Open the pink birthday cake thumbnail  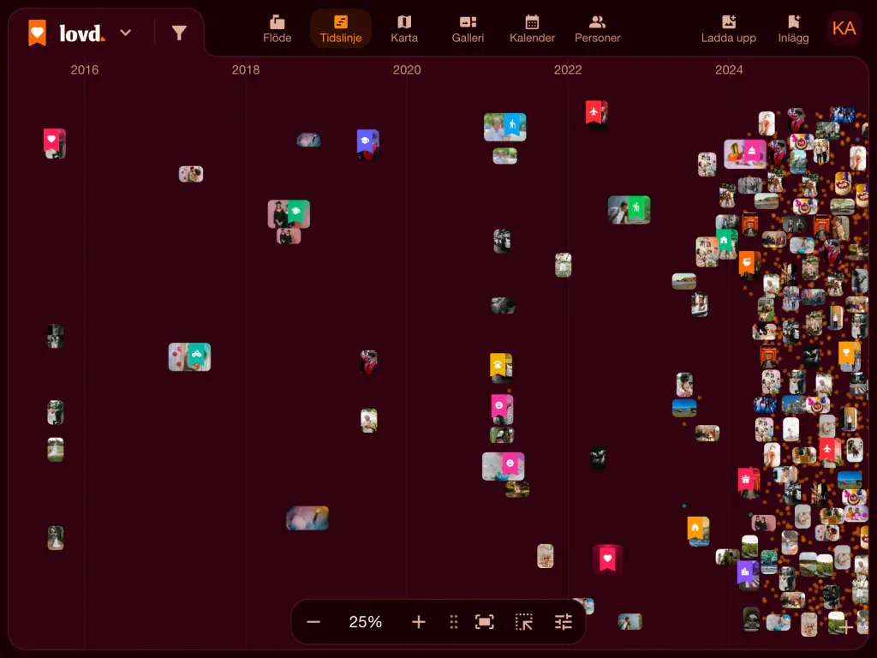(x=745, y=154)
